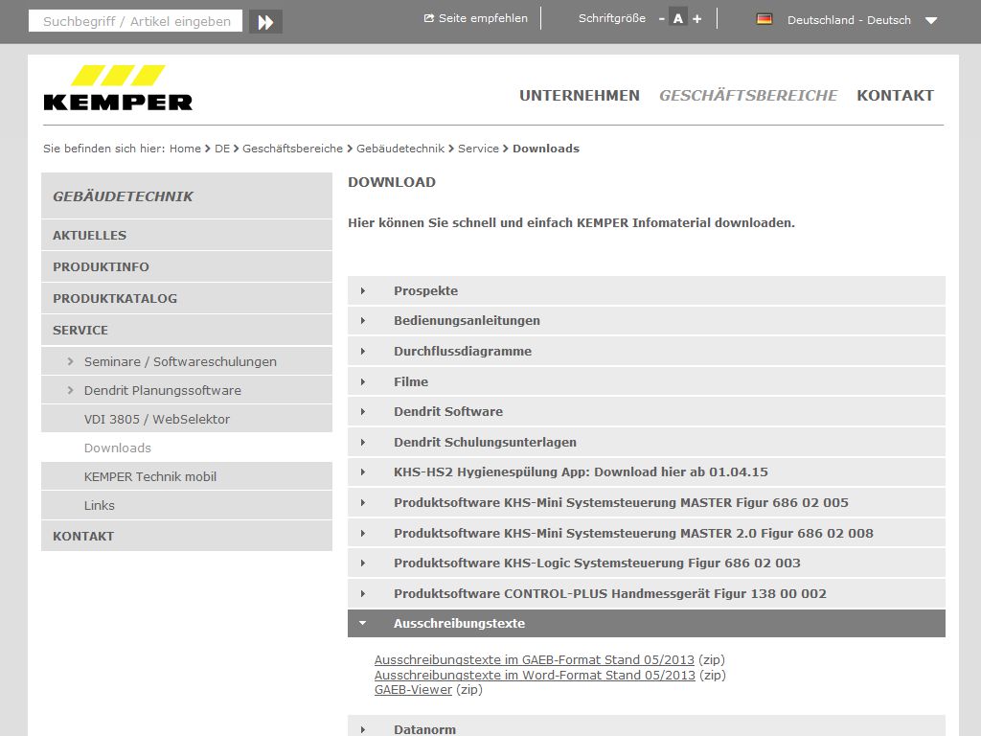Click Geschäftsbereiche in the breadcrumb
981x736 pixels.
(293, 149)
